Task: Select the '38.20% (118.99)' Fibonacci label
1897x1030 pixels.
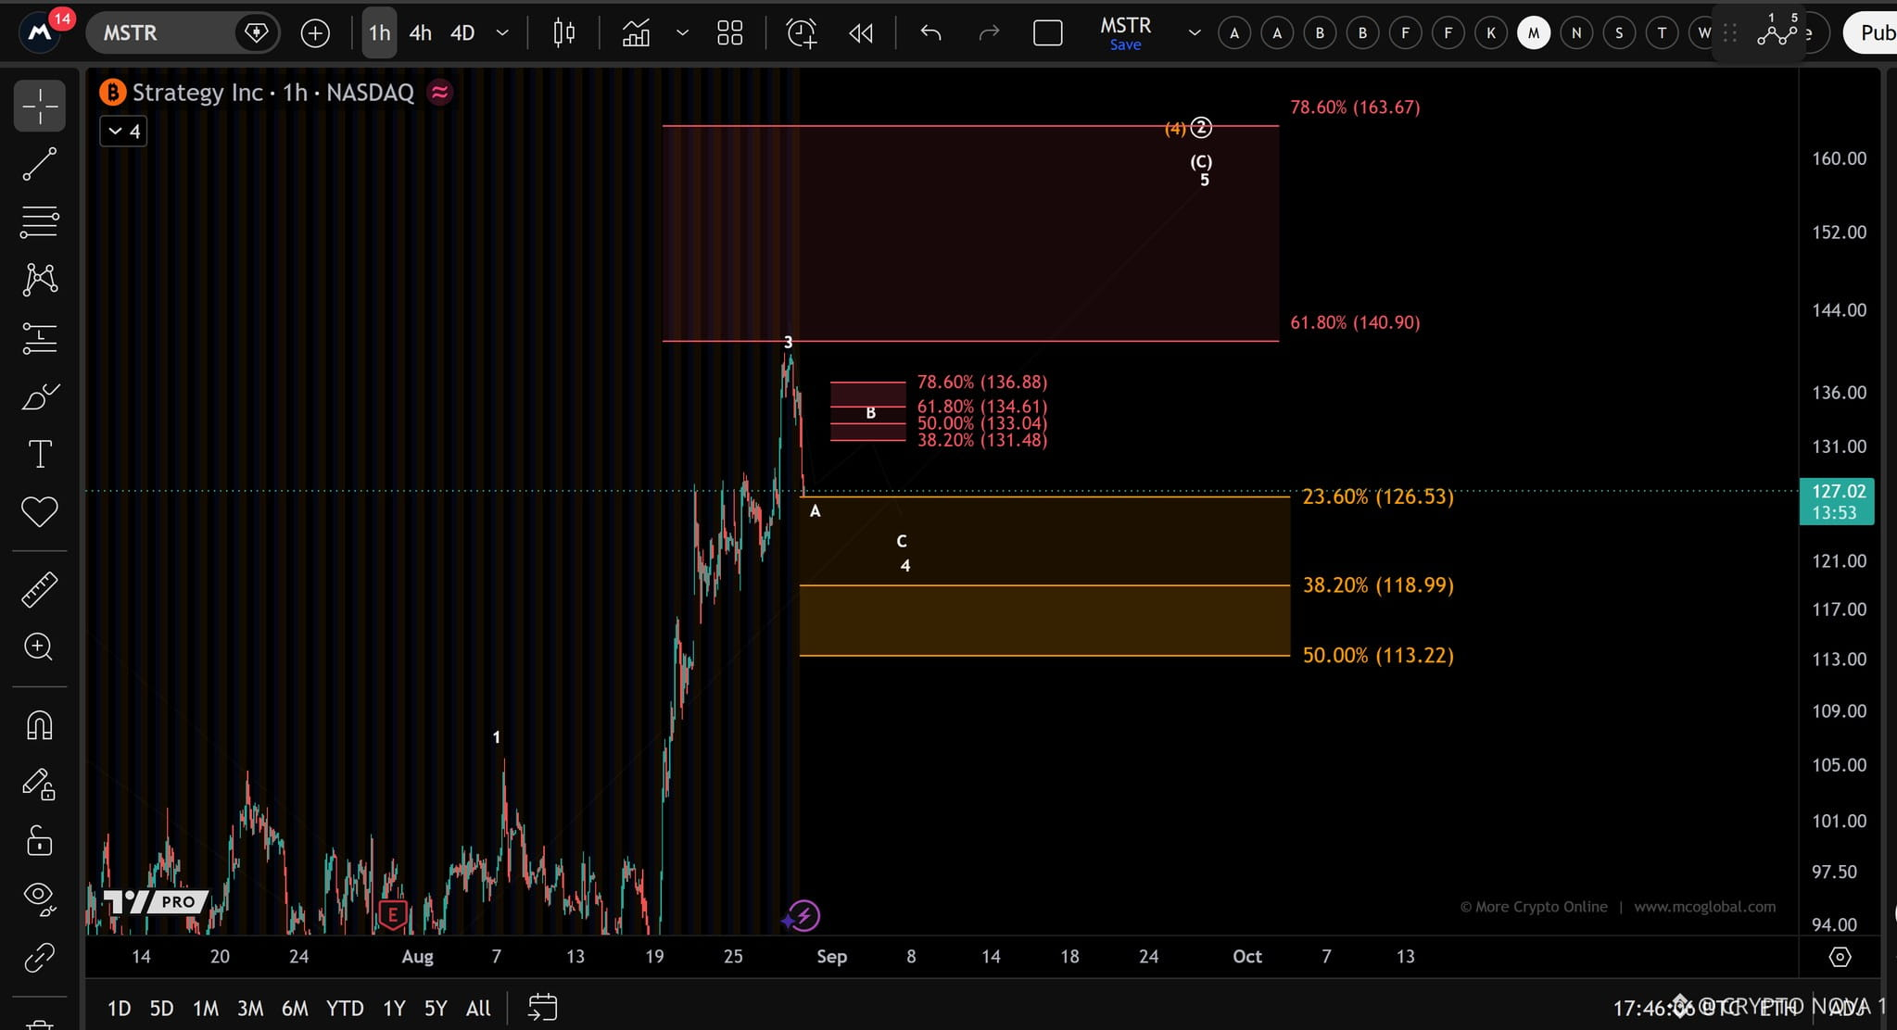Action: [1378, 584]
